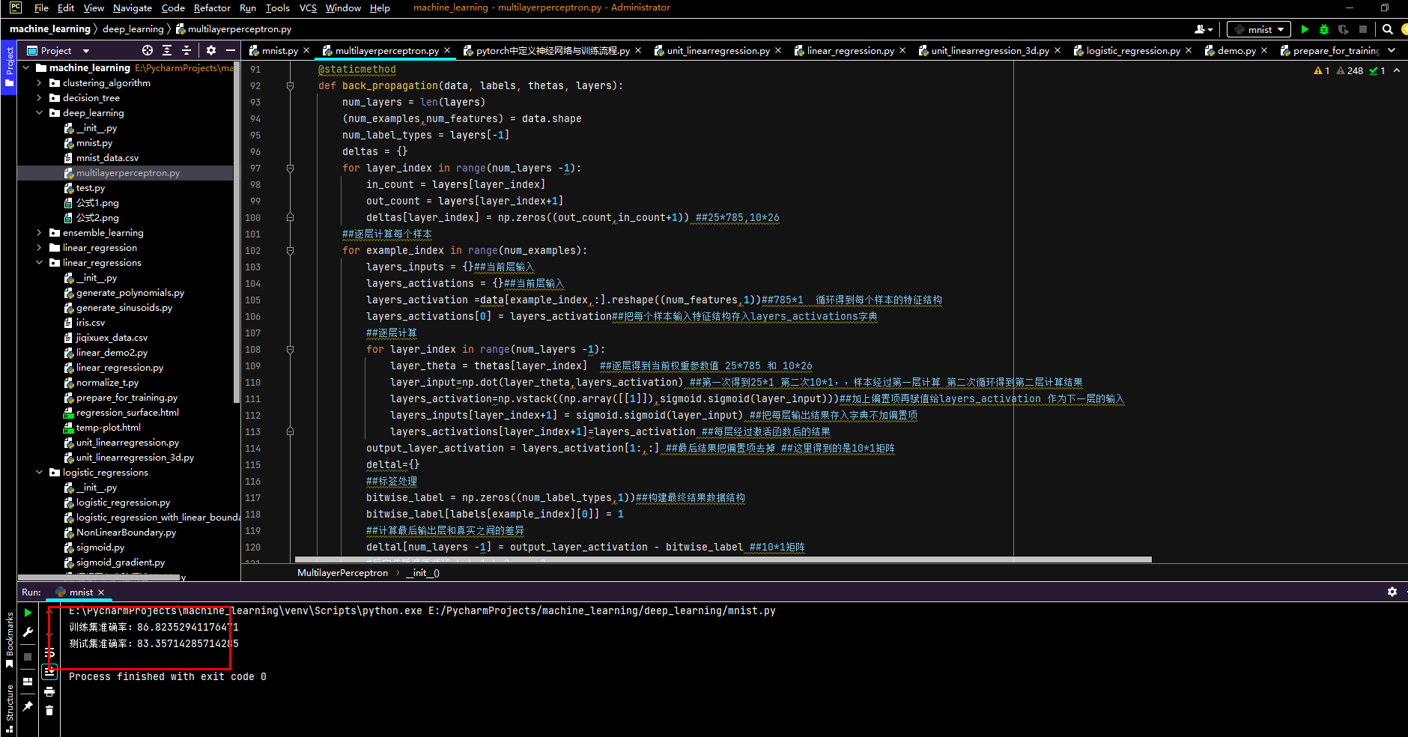The height and width of the screenshot is (737, 1408).
Task: Toggle layout icon in Run panel sidebar
Action: tap(28, 682)
